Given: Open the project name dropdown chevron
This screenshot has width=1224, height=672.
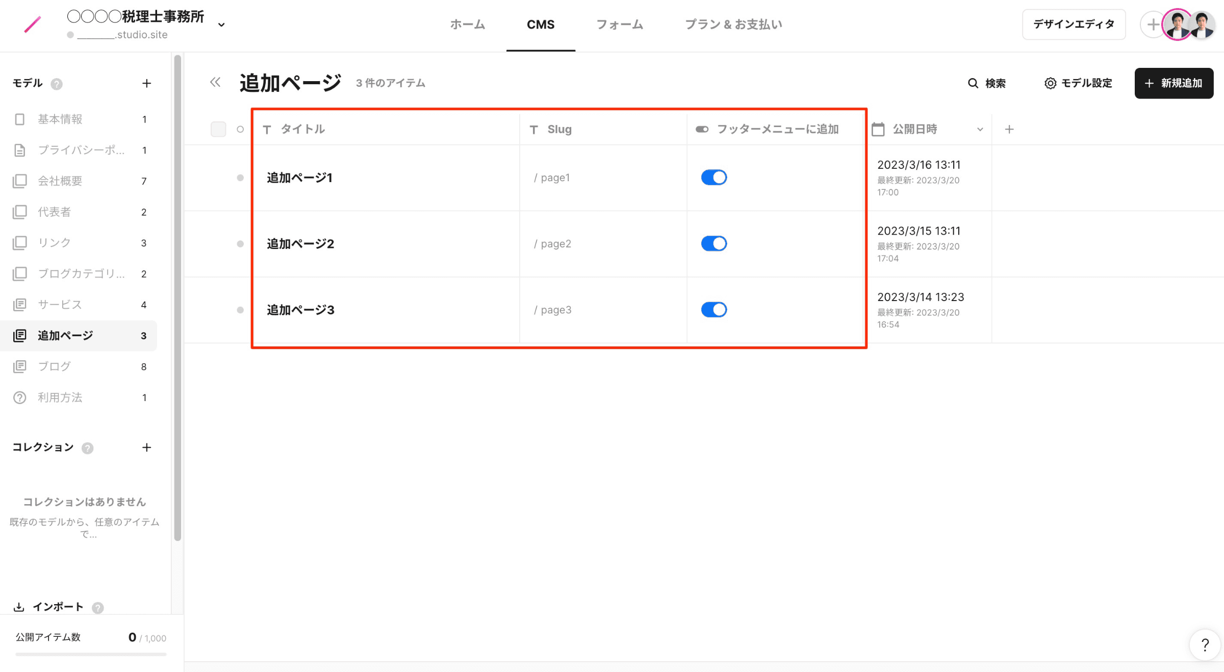Looking at the screenshot, I should pyautogui.click(x=221, y=24).
